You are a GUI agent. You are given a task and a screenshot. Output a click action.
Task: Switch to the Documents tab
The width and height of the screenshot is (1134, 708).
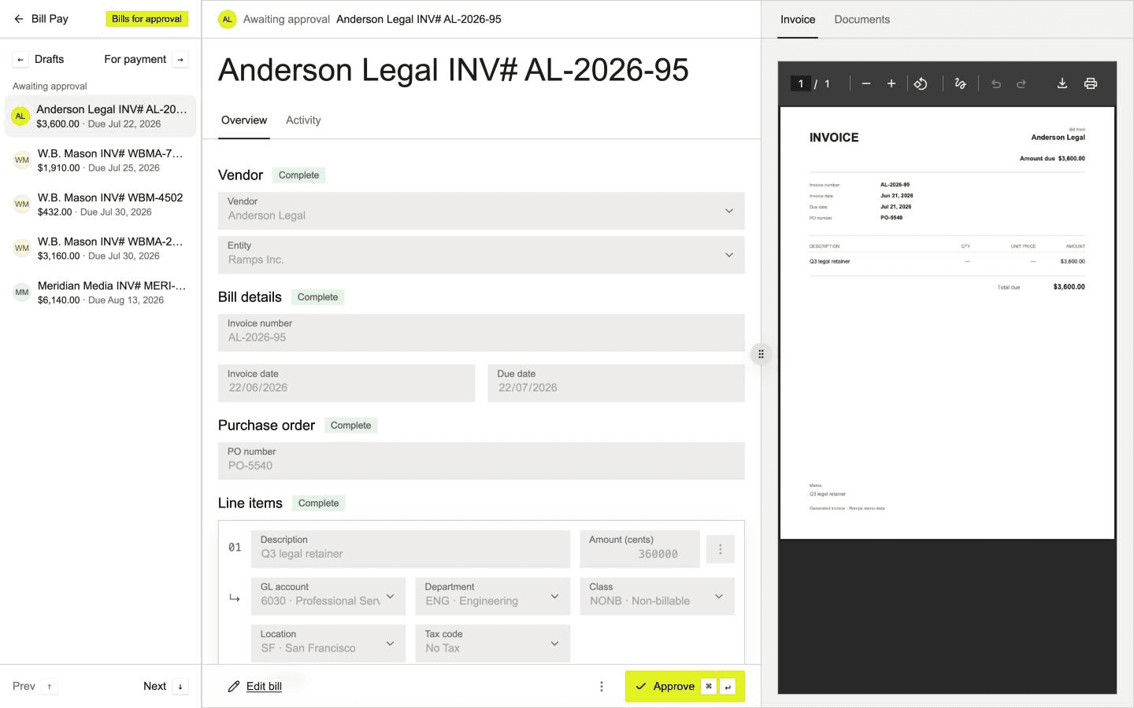point(862,20)
